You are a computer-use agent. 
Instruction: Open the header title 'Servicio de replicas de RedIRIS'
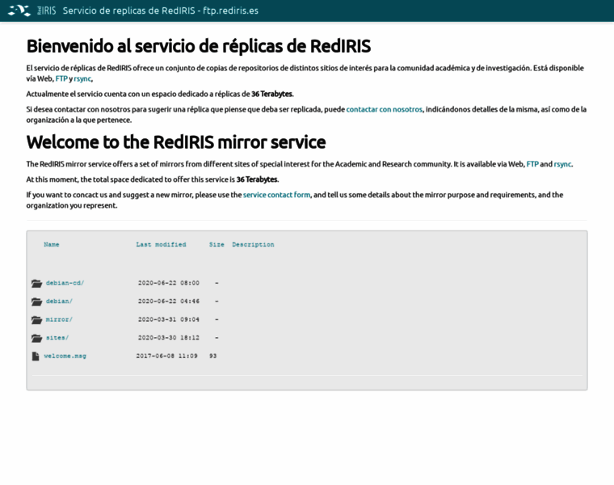(161, 11)
